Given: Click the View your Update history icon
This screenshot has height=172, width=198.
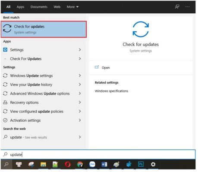Looking at the screenshot, I should (5, 84).
